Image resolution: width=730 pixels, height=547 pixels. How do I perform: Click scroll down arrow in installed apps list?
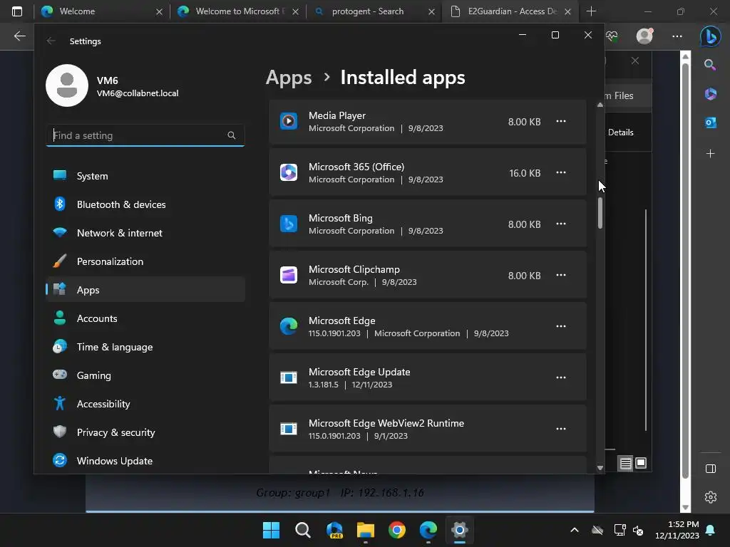600,468
